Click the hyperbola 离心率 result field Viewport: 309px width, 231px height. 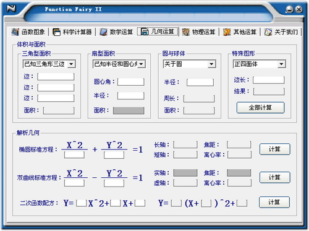tap(240, 183)
